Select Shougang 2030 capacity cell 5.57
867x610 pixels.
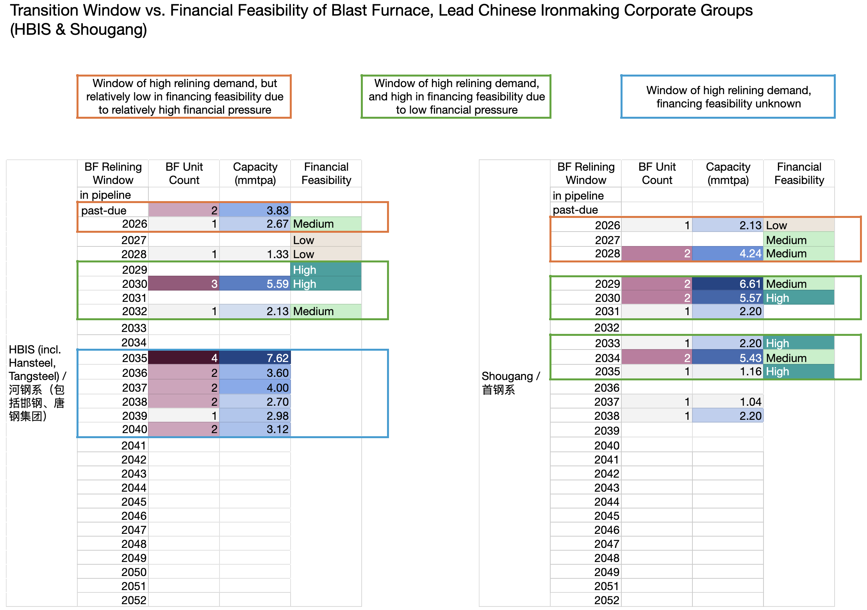728,298
